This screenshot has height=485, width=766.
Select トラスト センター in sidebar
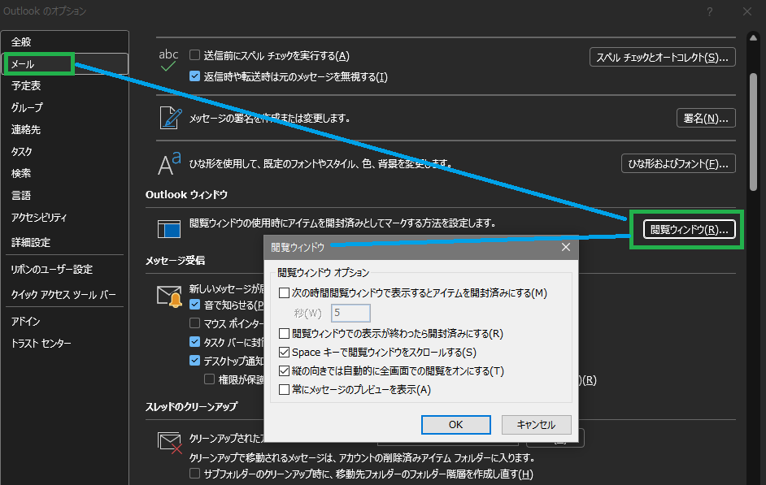click(64, 344)
